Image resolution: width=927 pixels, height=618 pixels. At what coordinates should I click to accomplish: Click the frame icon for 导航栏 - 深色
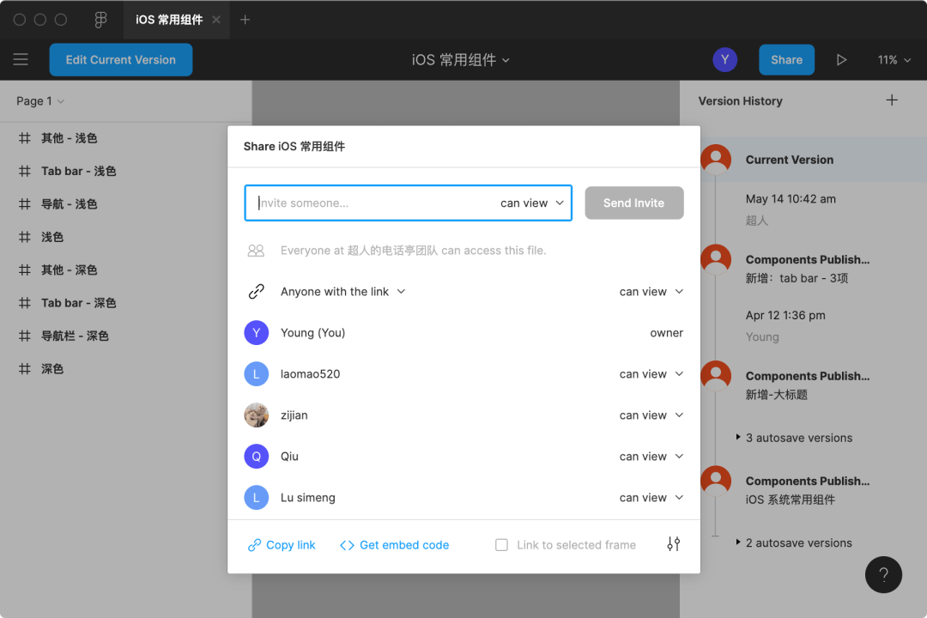[x=24, y=336]
